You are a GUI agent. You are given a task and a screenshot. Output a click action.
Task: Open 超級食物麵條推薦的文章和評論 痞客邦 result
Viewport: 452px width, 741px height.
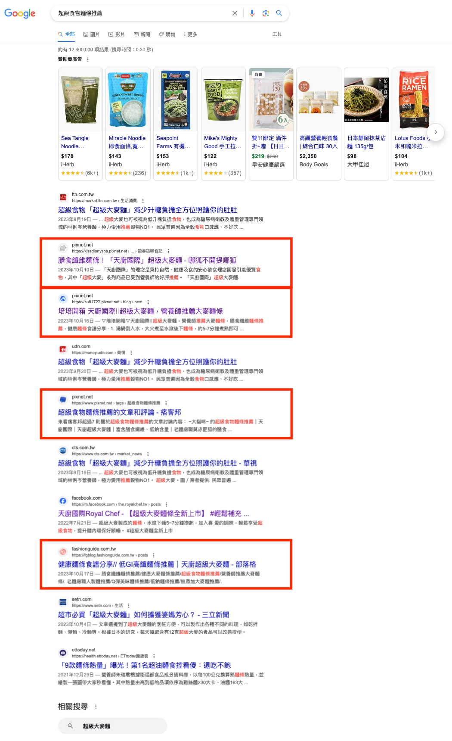coord(120,412)
